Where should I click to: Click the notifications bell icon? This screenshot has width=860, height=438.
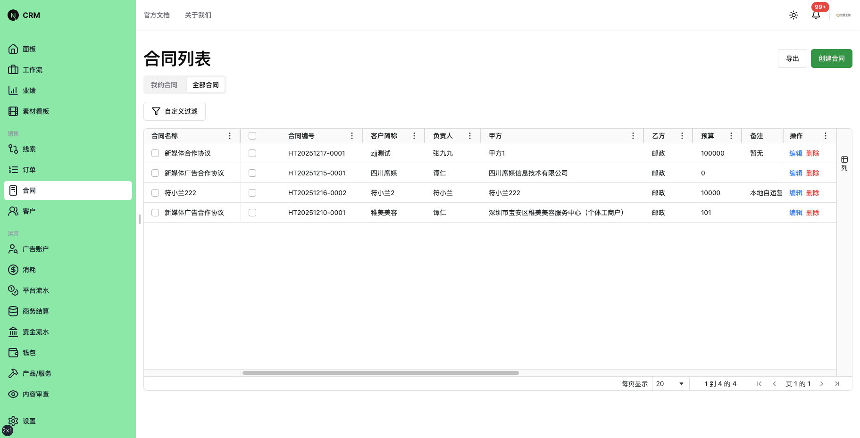[x=816, y=15]
